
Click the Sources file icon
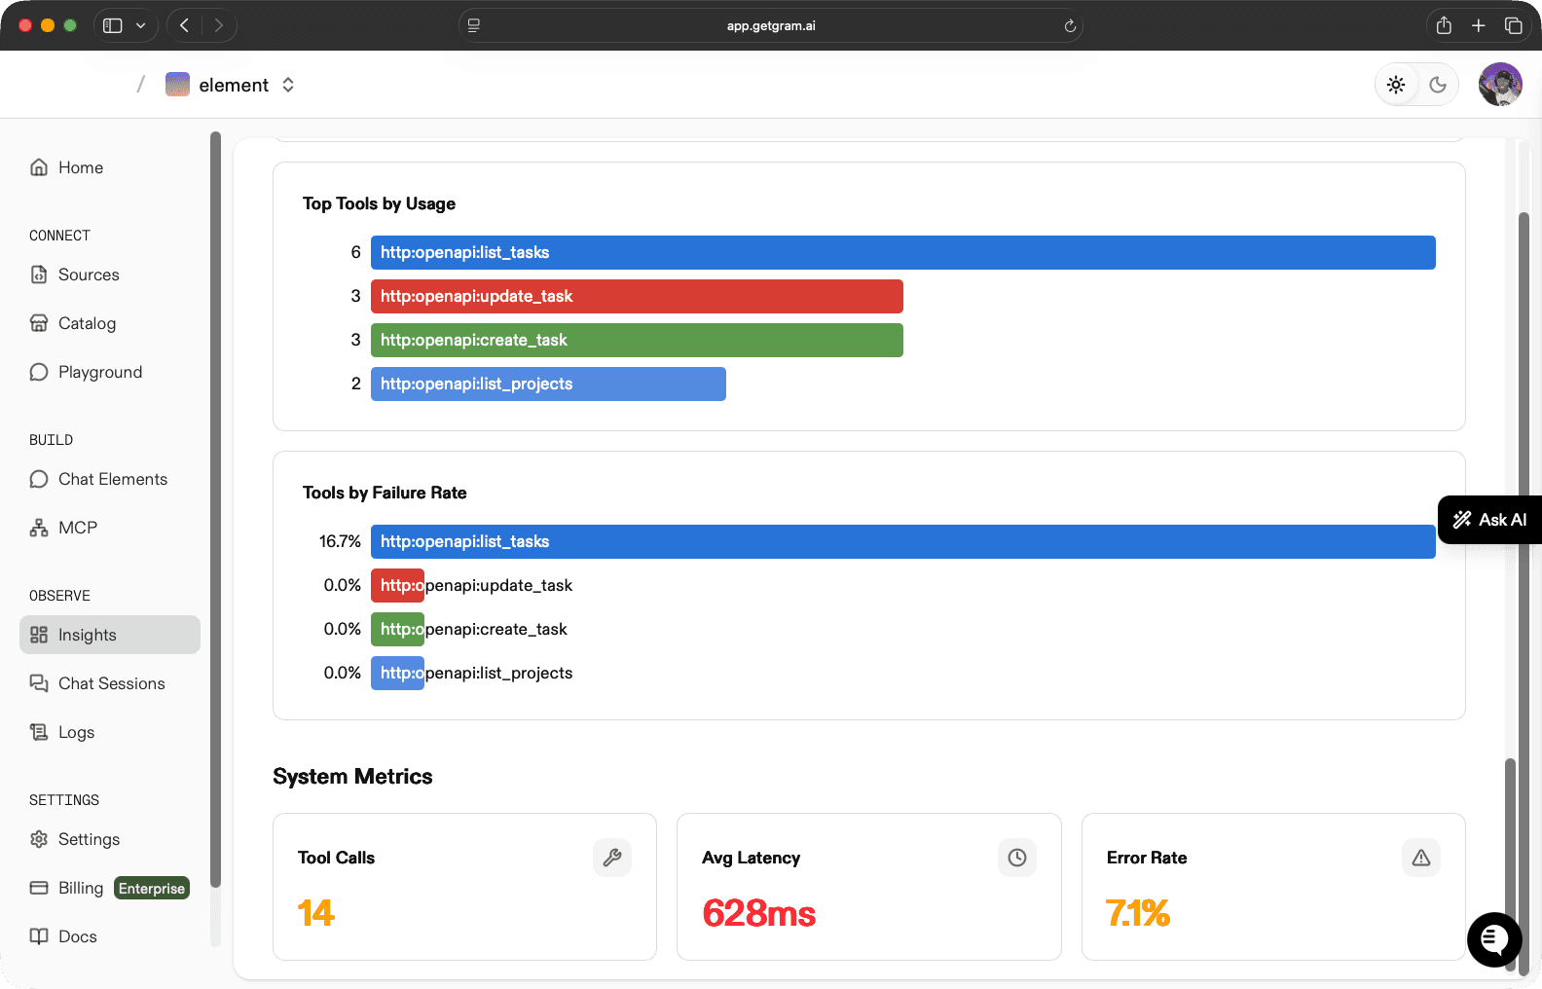pyautogui.click(x=39, y=275)
